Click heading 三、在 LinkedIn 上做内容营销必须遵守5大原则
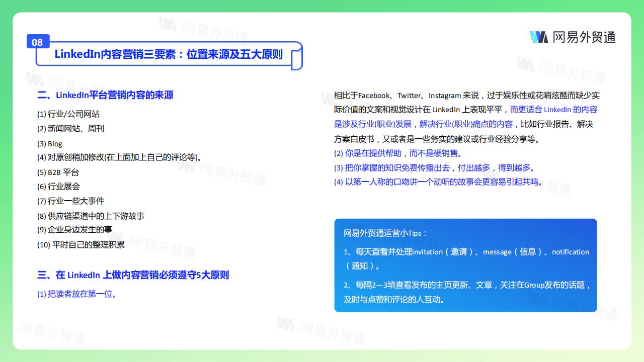This screenshot has height=362, width=644. pyautogui.click(x=133, y=275)
